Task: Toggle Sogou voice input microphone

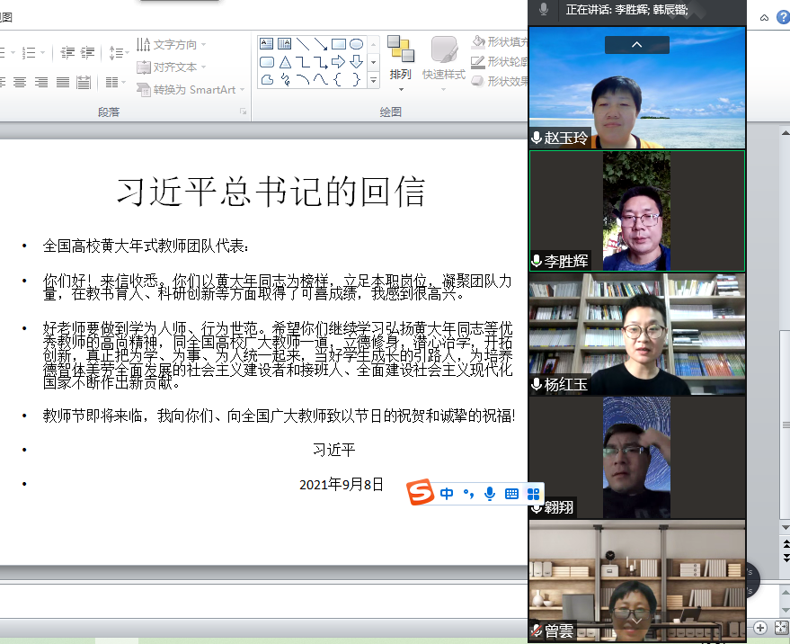Action: pos(490,493)
